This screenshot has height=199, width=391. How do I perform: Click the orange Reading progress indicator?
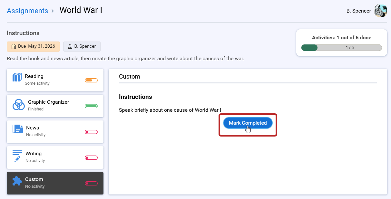(x=91, y=81)
